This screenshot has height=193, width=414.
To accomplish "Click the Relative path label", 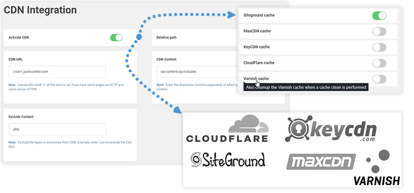I will 166,37.
